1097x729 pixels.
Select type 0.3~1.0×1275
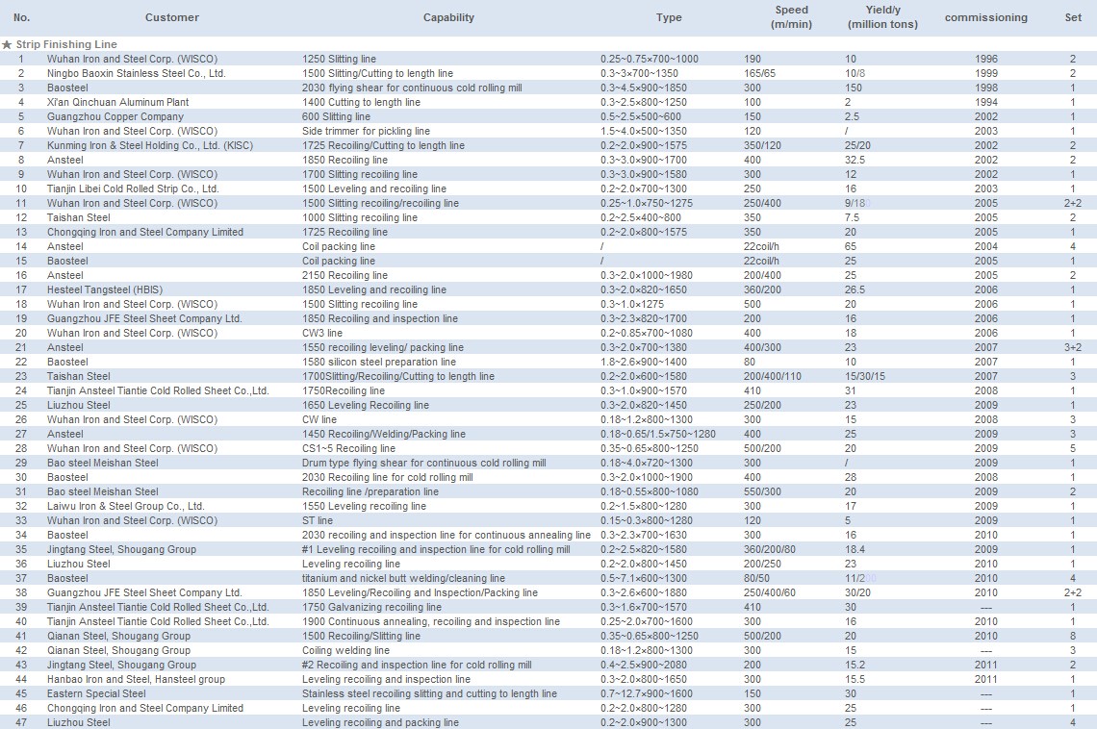tap(632, 304)
